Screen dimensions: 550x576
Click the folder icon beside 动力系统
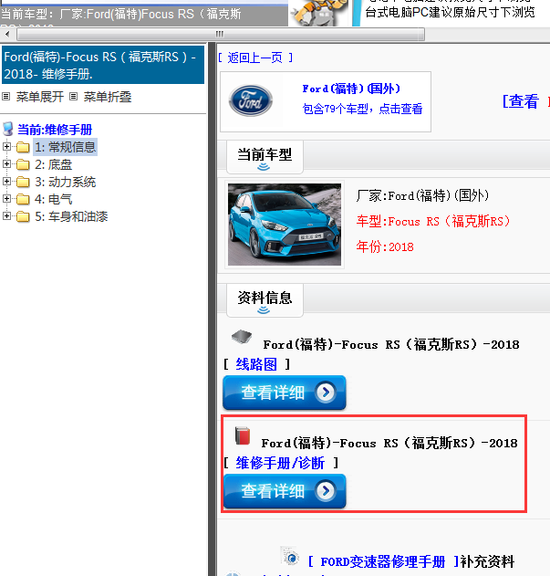23,182
